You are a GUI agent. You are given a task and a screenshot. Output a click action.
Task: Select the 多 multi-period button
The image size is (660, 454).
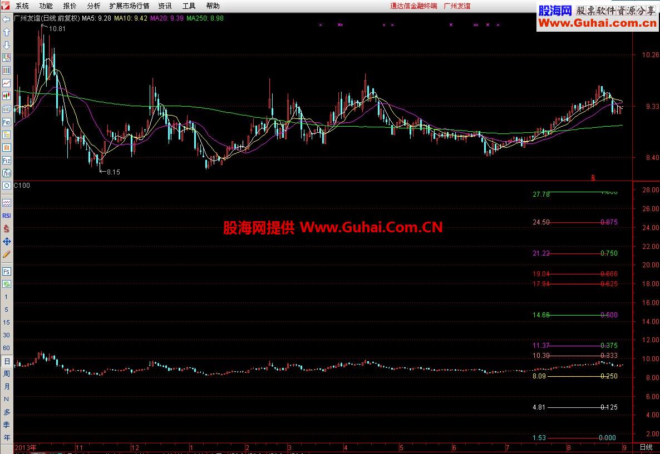coord(6,412)
